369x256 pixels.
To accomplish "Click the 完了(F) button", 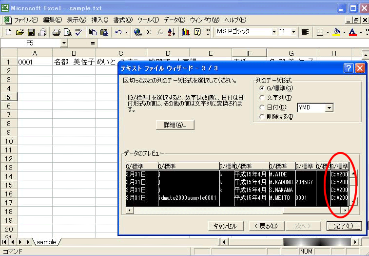I will tap(344, 226).
